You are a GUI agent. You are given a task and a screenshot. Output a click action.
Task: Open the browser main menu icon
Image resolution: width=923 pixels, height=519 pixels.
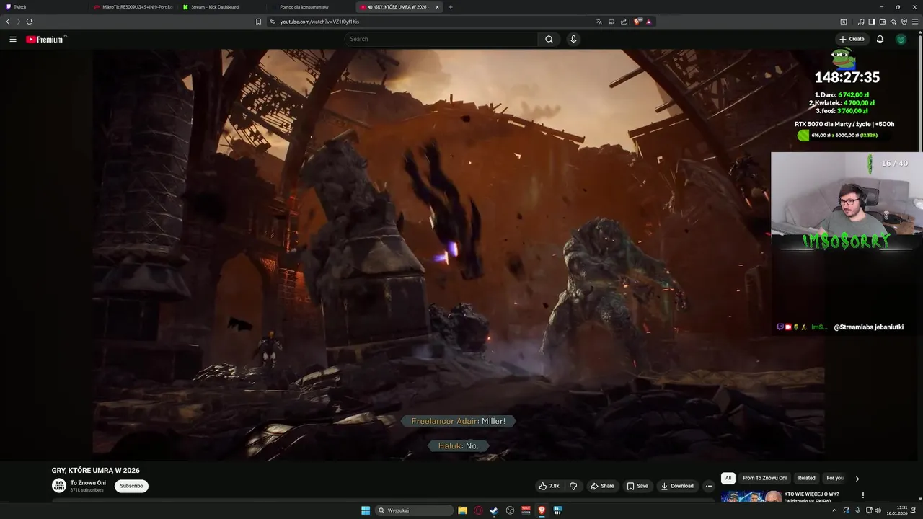coord(915,22)
